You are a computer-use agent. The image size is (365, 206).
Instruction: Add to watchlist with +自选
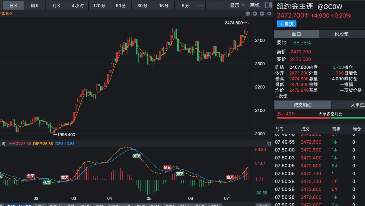[286, 24]
